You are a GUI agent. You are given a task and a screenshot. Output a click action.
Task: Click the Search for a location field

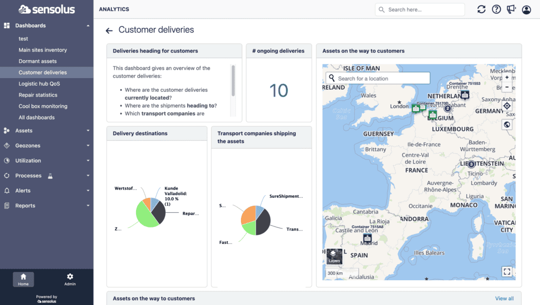[x=378, y=78]
